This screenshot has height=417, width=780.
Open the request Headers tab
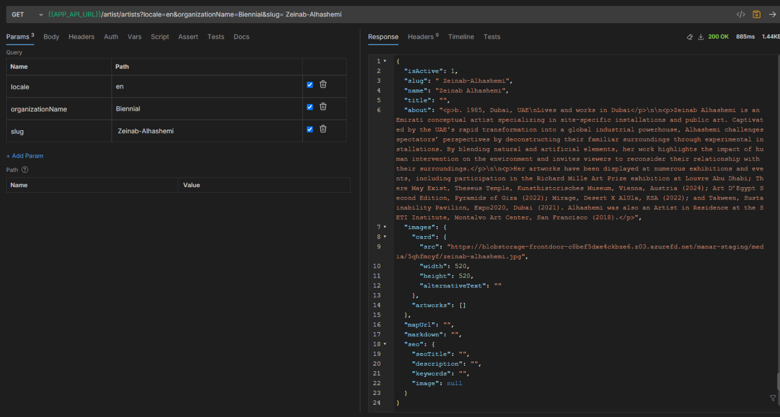(81, 37)
